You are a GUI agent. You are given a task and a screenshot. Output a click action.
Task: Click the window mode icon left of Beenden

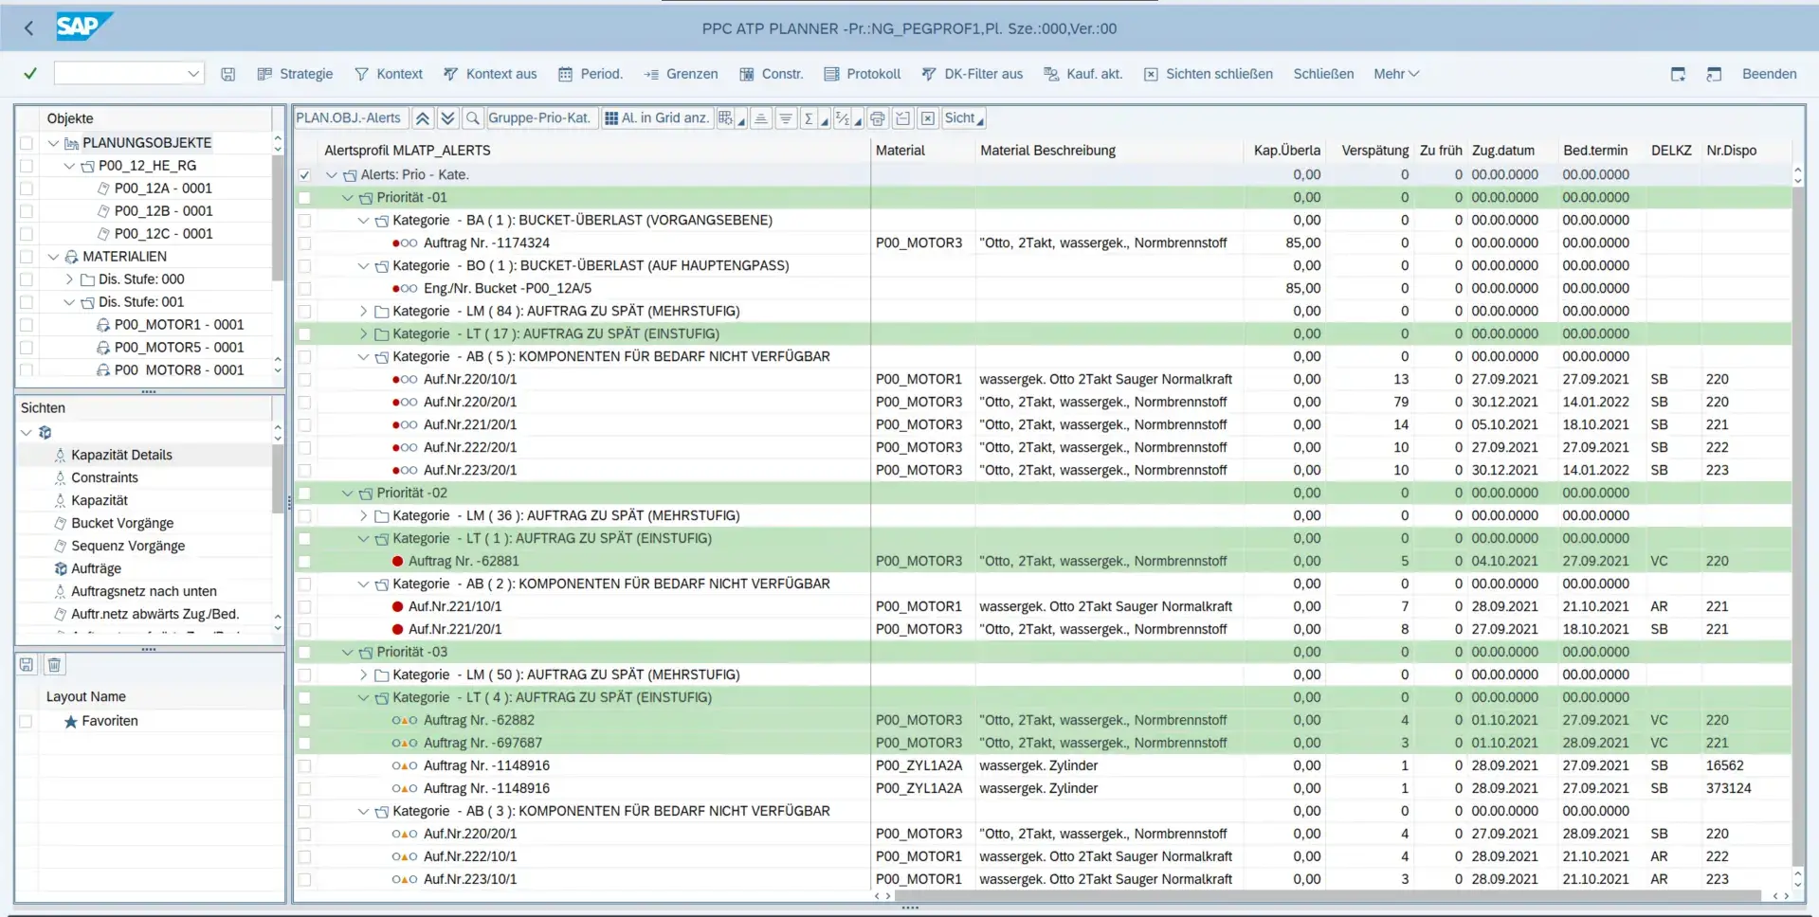pyautogui.click(x=1678, y=74)
